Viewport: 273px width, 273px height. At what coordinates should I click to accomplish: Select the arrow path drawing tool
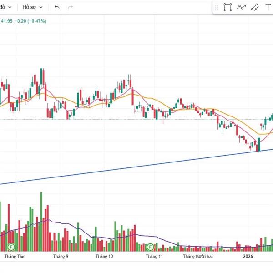coord(241,7)
